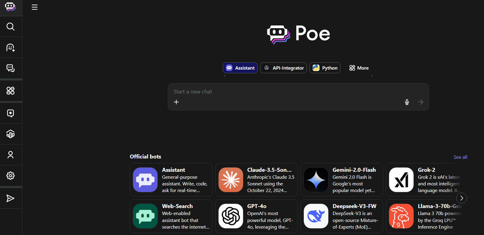The width and height of the screenshot is (484, 235).
Task: Click the 'DeepSeek-V3 is an open-source' description
Action: 355,220
